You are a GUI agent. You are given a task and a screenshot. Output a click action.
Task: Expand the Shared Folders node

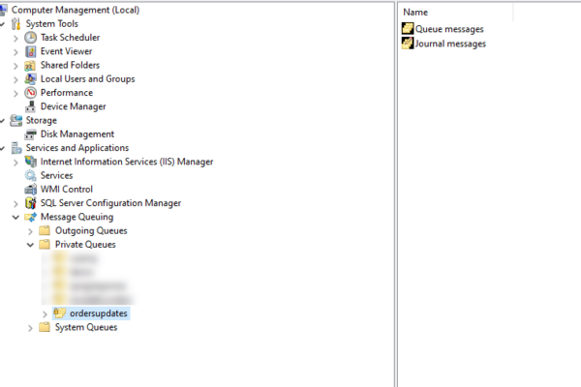(x=15, y=66)
